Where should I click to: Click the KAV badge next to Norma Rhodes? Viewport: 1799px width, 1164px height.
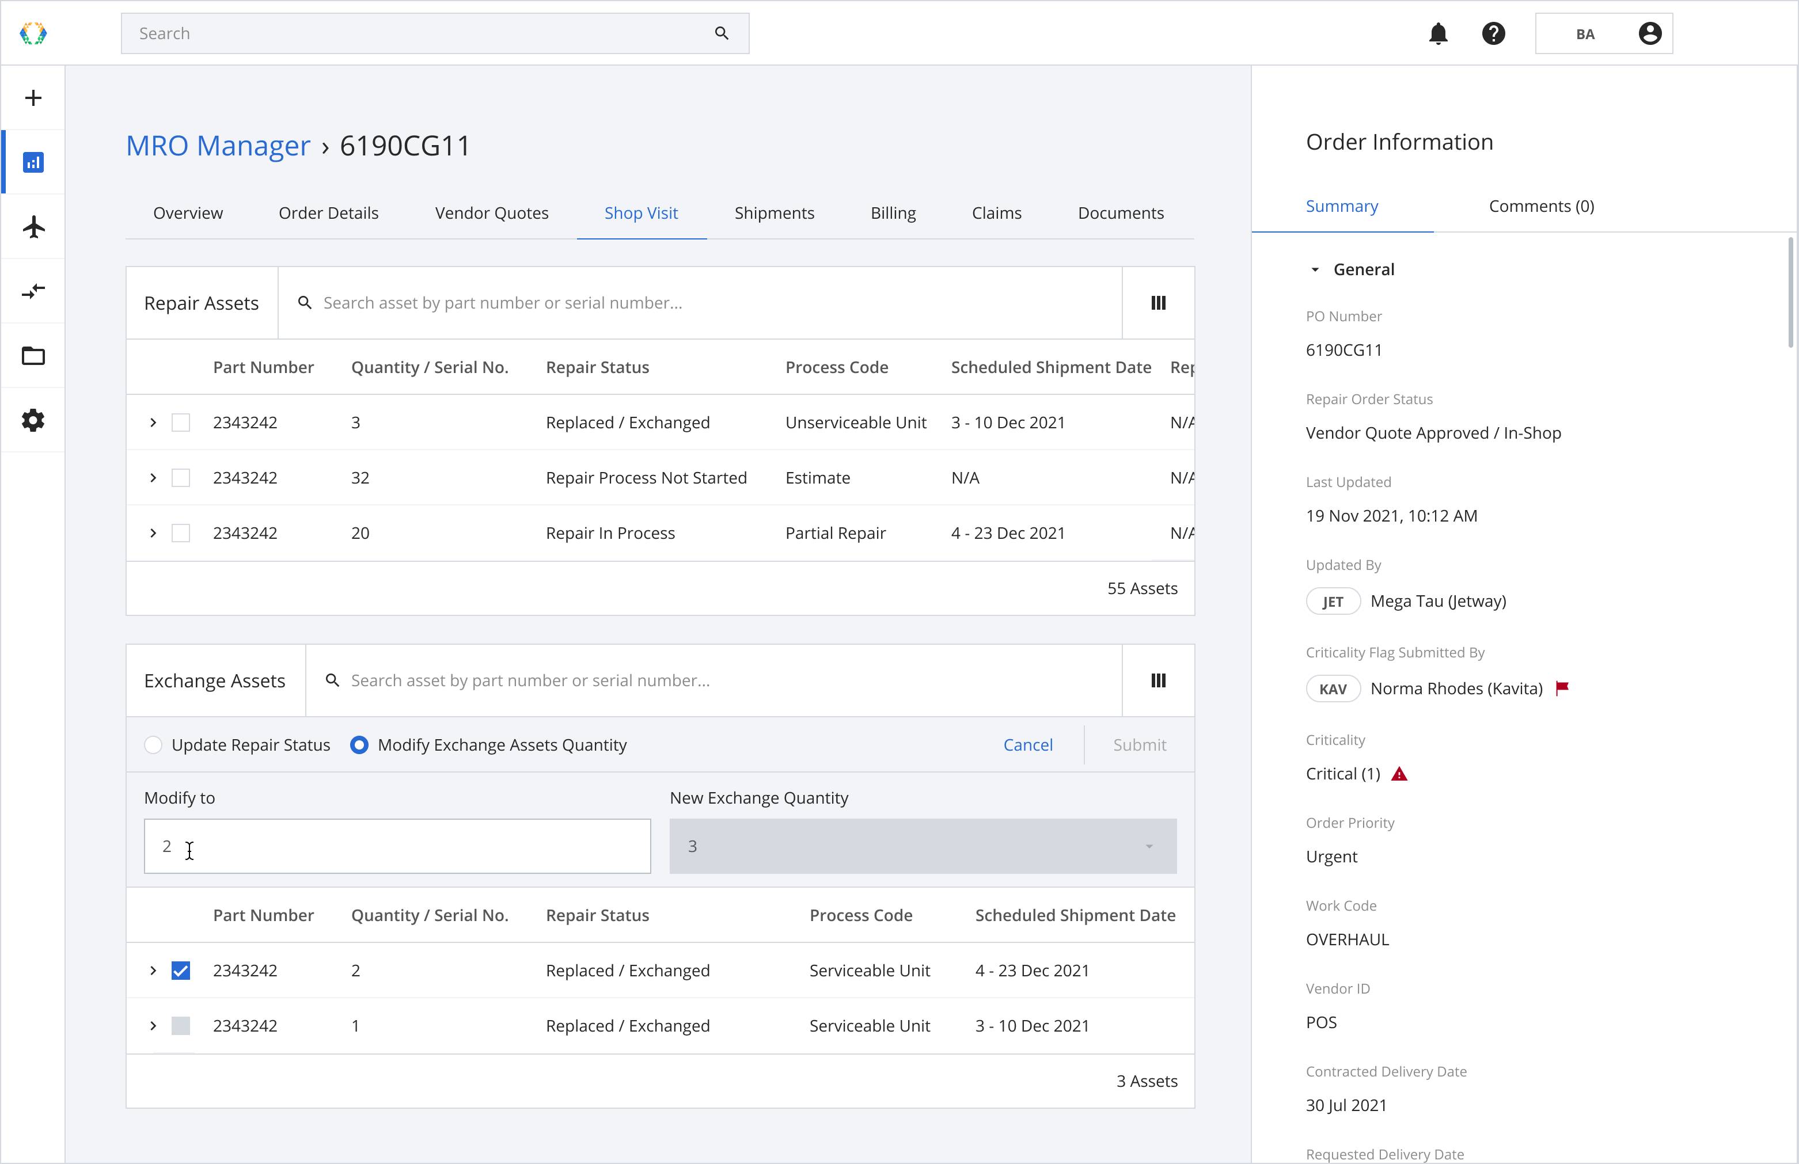(1333, 688)
